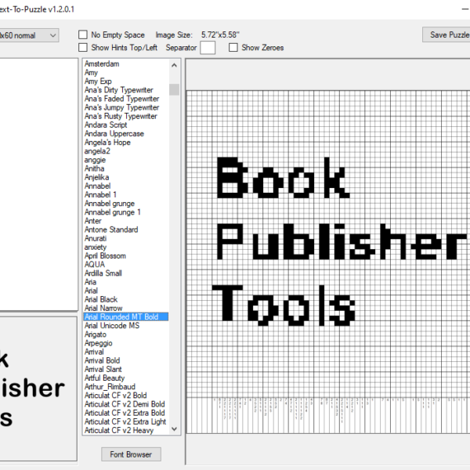The image size is (470, 470).
Task: Open the Font Browser button
Action: coord(131,454)
